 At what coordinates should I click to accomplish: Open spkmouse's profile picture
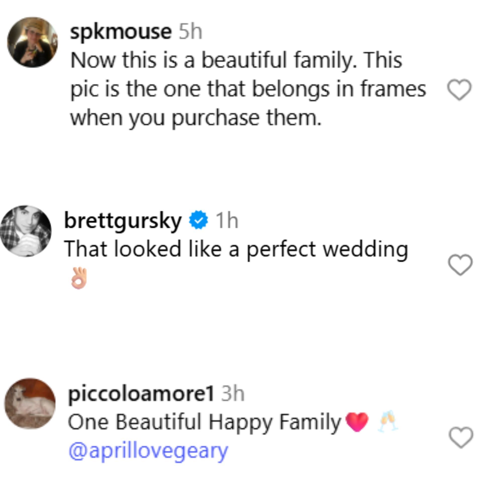(x=33, y=42)
